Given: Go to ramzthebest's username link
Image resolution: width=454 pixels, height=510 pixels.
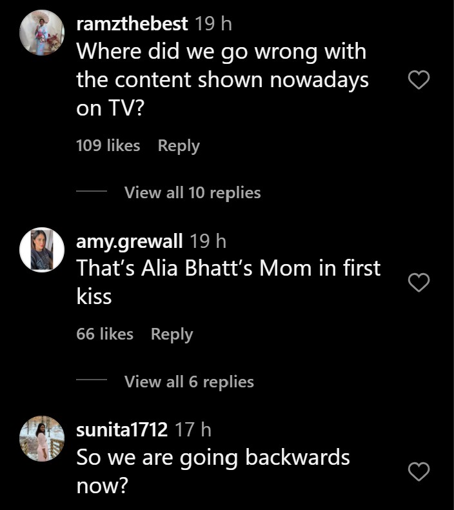Looking at the screenshot, I should pos(132,25).
